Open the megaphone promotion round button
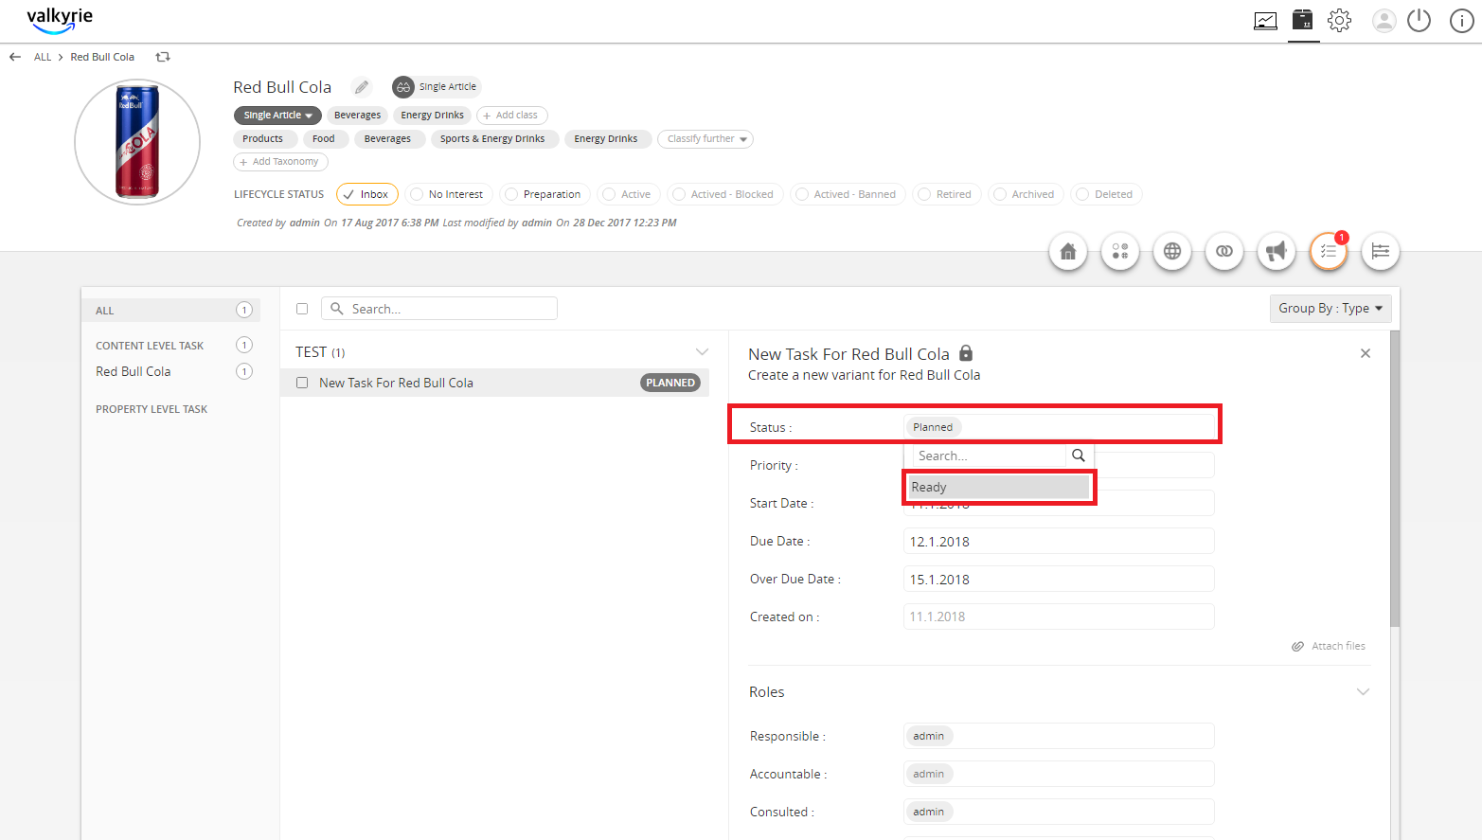Image resolution: width=1482 pixels, height=840 pixels. [x=1277, y=251]
